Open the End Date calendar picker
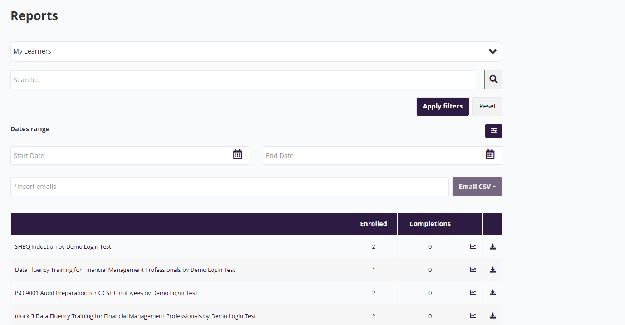This screenshot has width=625, height=325. [x=490, y=155]
